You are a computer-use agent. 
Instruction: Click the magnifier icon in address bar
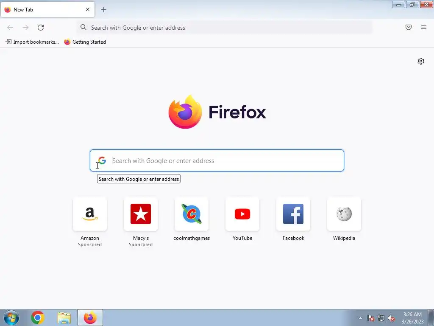(x=83, y=27)
